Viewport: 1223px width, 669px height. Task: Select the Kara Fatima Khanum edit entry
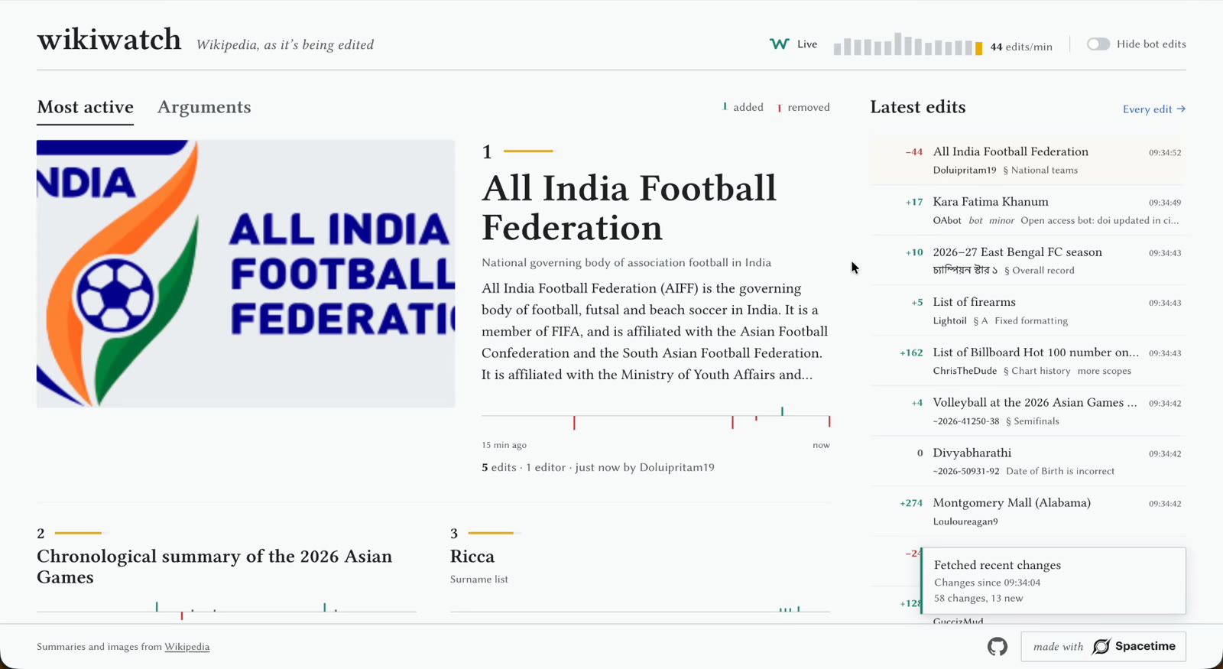pos(1028,210)
